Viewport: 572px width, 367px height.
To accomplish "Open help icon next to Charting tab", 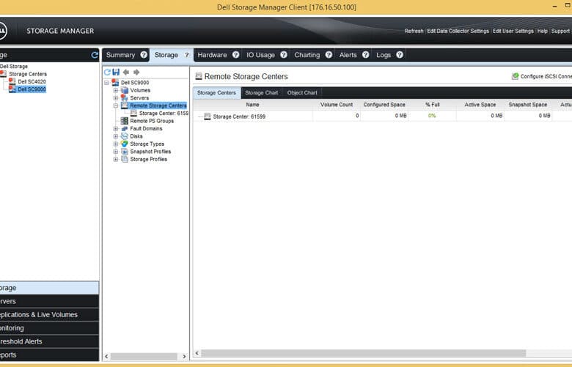I will [x=329, y=55].
